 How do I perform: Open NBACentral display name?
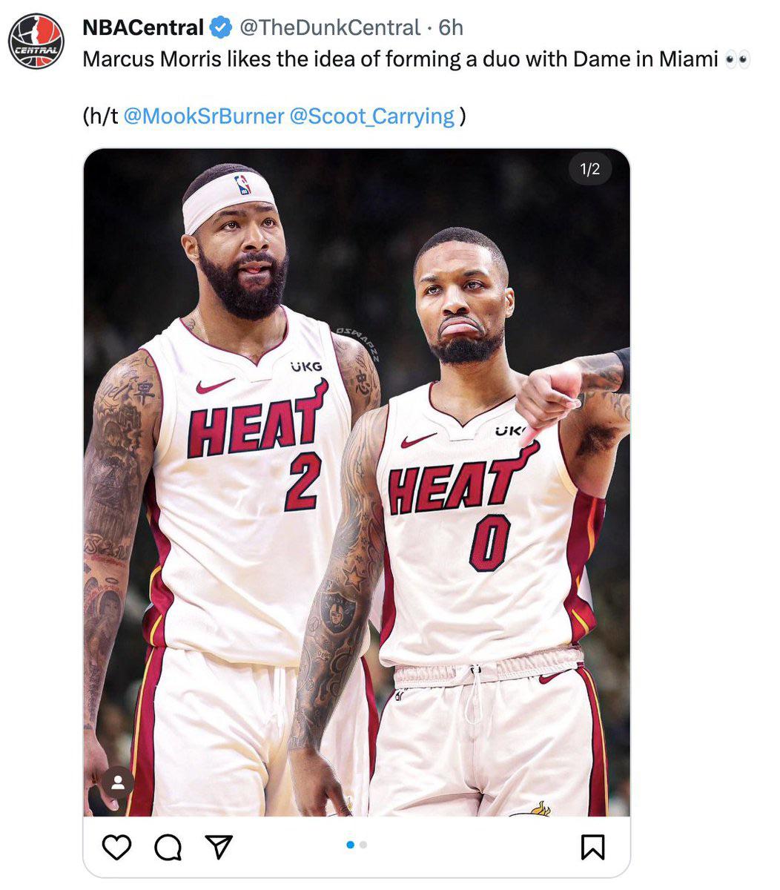(x=142, y=28)
